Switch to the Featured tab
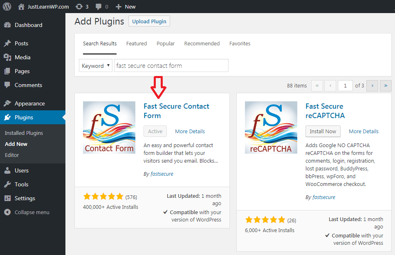 tap(137, 44)
